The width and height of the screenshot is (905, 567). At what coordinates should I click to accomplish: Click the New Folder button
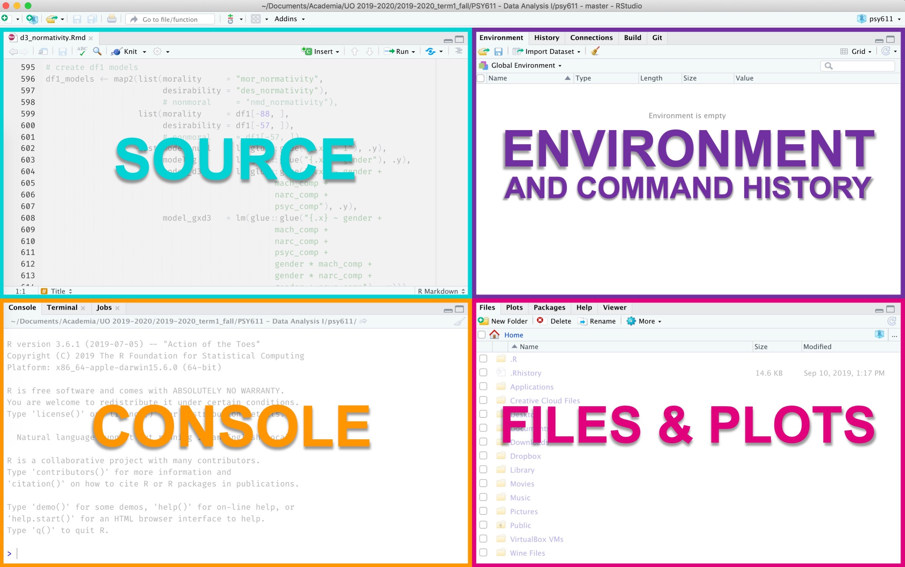pos(503,321)
